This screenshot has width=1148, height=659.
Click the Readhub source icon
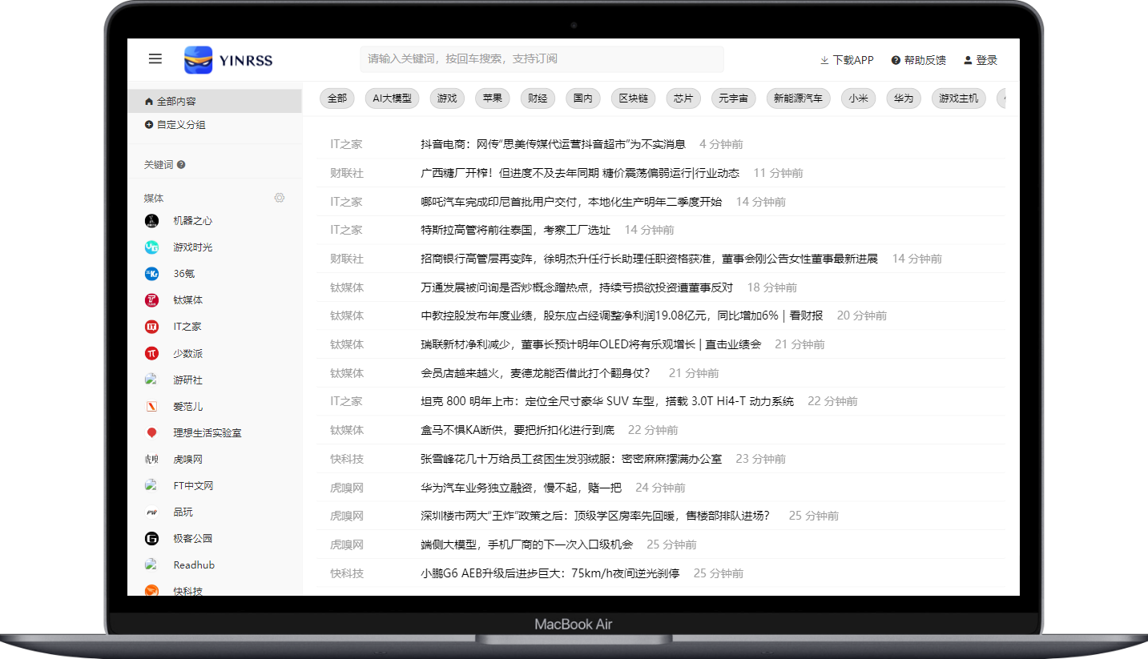click(151, 565)
